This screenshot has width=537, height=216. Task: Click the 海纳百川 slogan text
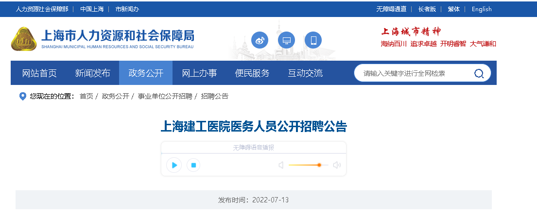[394, 44]
